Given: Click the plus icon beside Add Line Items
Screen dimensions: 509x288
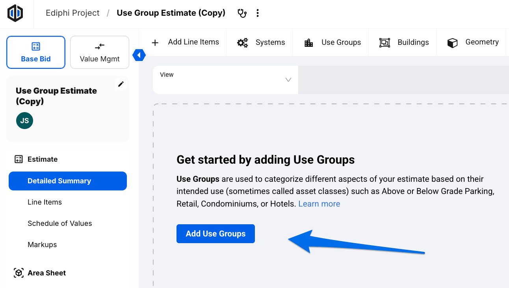Looking at the screenshot, I should pos(155,42).
